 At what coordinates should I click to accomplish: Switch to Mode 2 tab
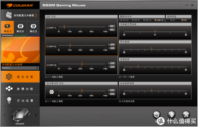(x=20, y=27)
